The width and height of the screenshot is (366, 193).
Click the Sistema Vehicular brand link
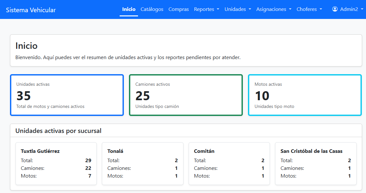tap(31, 10)
